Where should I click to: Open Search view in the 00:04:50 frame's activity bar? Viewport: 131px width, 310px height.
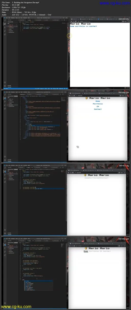point(5,95)
